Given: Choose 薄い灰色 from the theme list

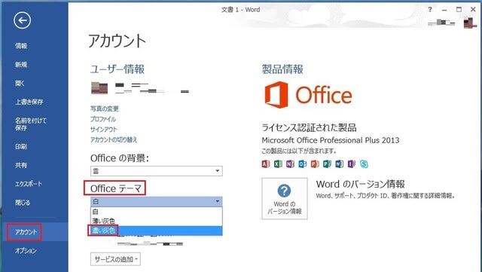Looking at the screenshot, I should point(157,221).
